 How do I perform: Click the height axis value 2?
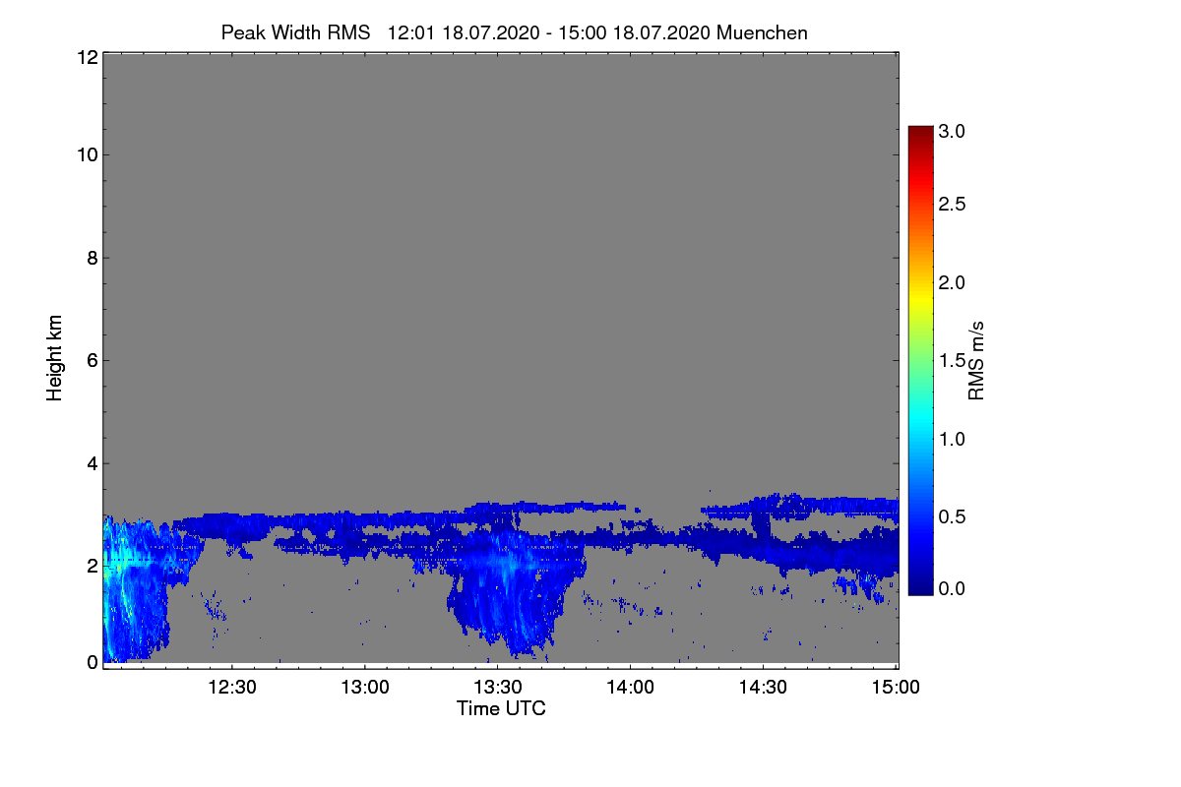[91, 566]
